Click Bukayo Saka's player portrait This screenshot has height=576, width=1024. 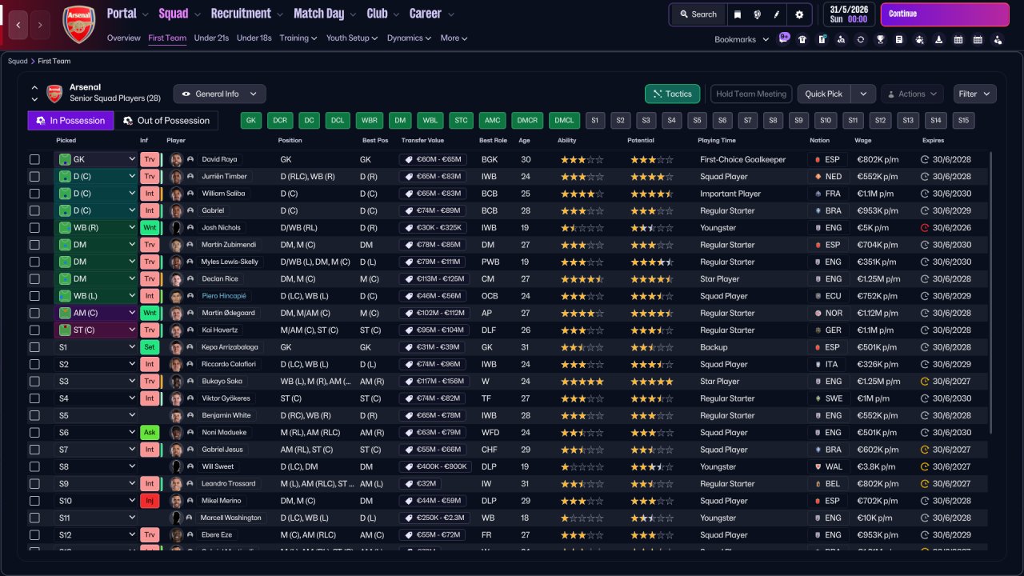tap(176, 382)
